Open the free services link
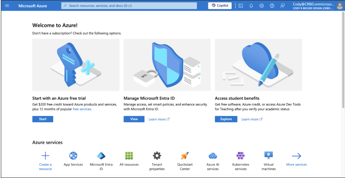 [82, 109]
